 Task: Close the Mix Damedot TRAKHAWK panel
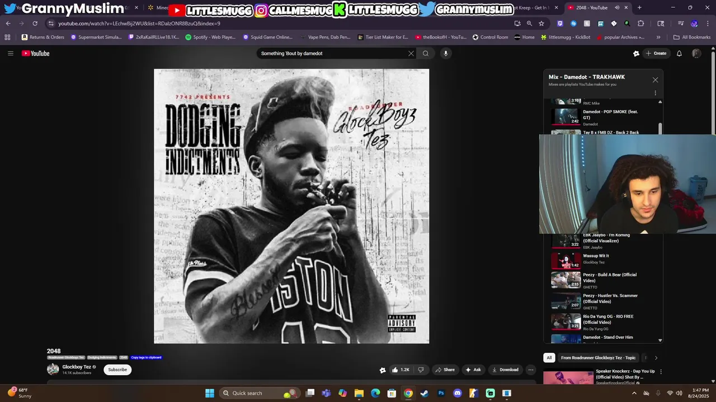coord(655,80)
